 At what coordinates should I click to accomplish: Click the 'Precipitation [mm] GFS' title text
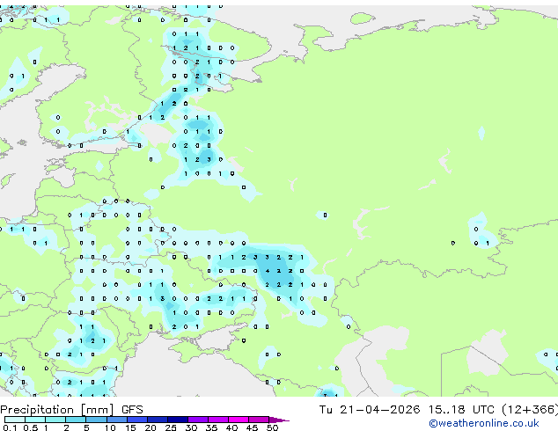pyautogui.click(x=71, y=410)
